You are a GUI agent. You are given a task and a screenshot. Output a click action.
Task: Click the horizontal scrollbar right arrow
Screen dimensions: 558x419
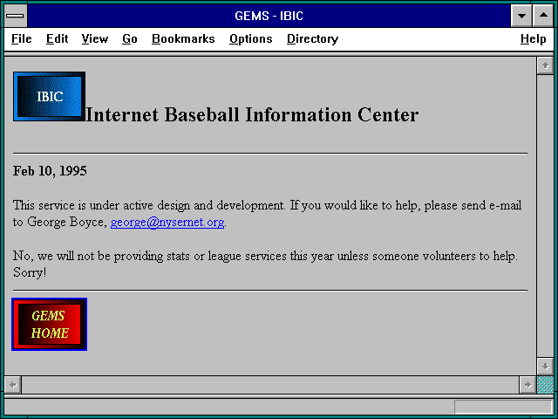[x=527, y=385]
